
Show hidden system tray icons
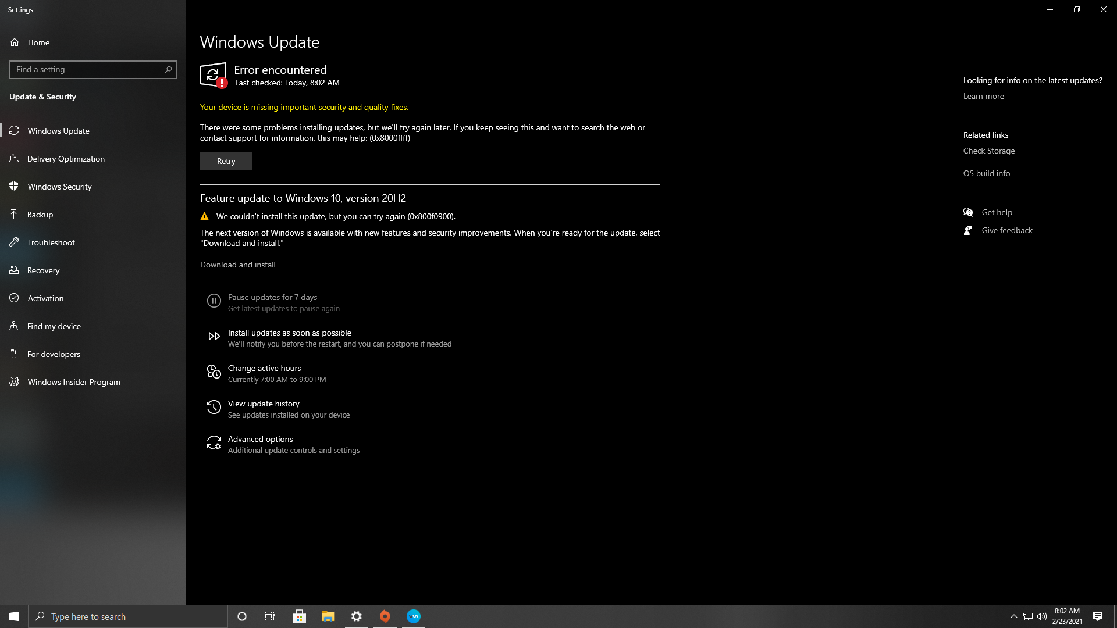1014,616
